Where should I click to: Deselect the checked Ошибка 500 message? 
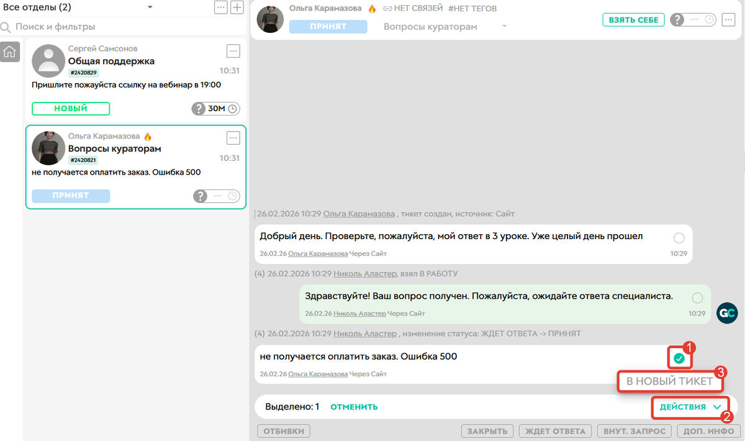[679, 358]
